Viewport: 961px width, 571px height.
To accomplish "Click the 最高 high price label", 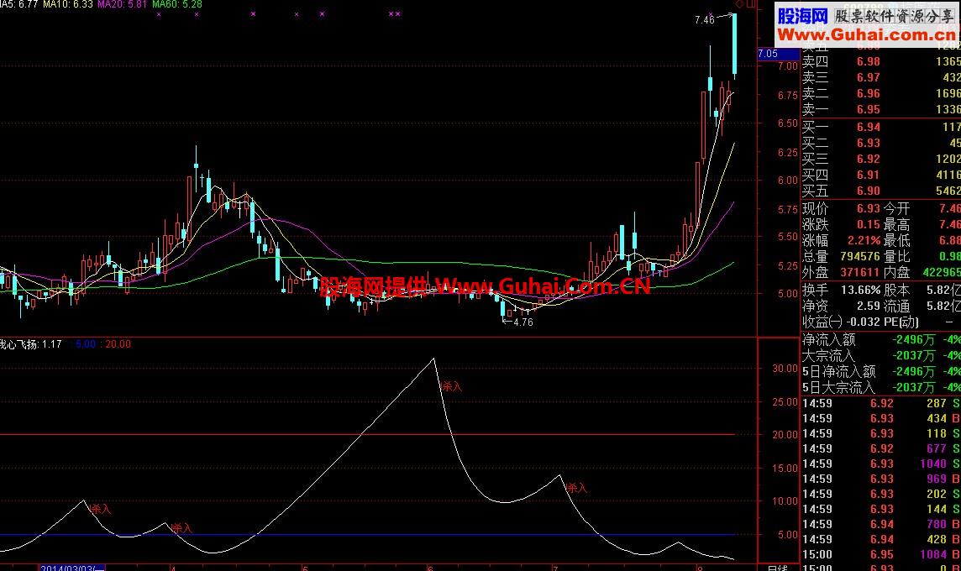I will pos(896,225).
